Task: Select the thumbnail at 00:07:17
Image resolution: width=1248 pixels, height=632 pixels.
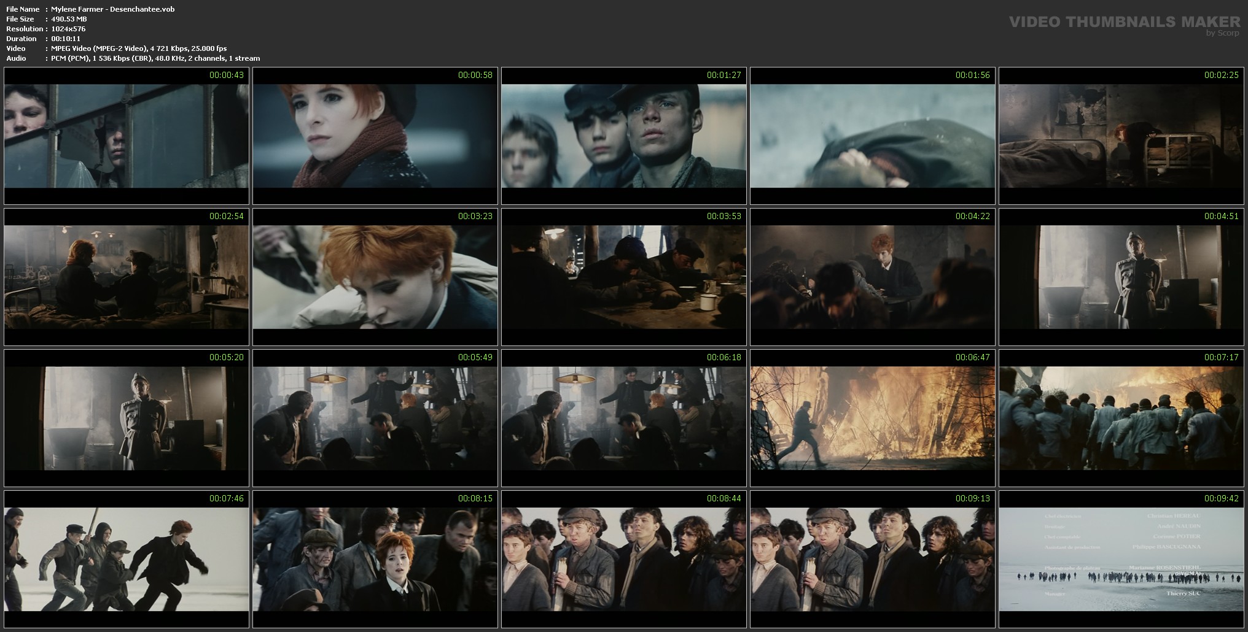Action: tap(1121, 418)
